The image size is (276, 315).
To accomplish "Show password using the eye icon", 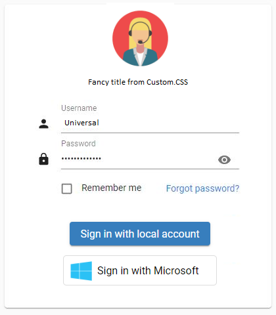I will (x=224, y=159).
